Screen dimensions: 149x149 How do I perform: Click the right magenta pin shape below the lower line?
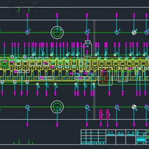(108, 114)
